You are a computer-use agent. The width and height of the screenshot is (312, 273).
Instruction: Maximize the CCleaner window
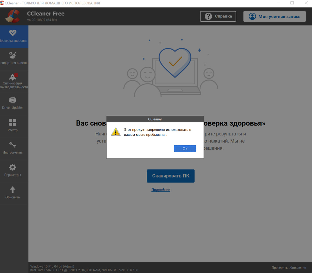coord(292,3)
